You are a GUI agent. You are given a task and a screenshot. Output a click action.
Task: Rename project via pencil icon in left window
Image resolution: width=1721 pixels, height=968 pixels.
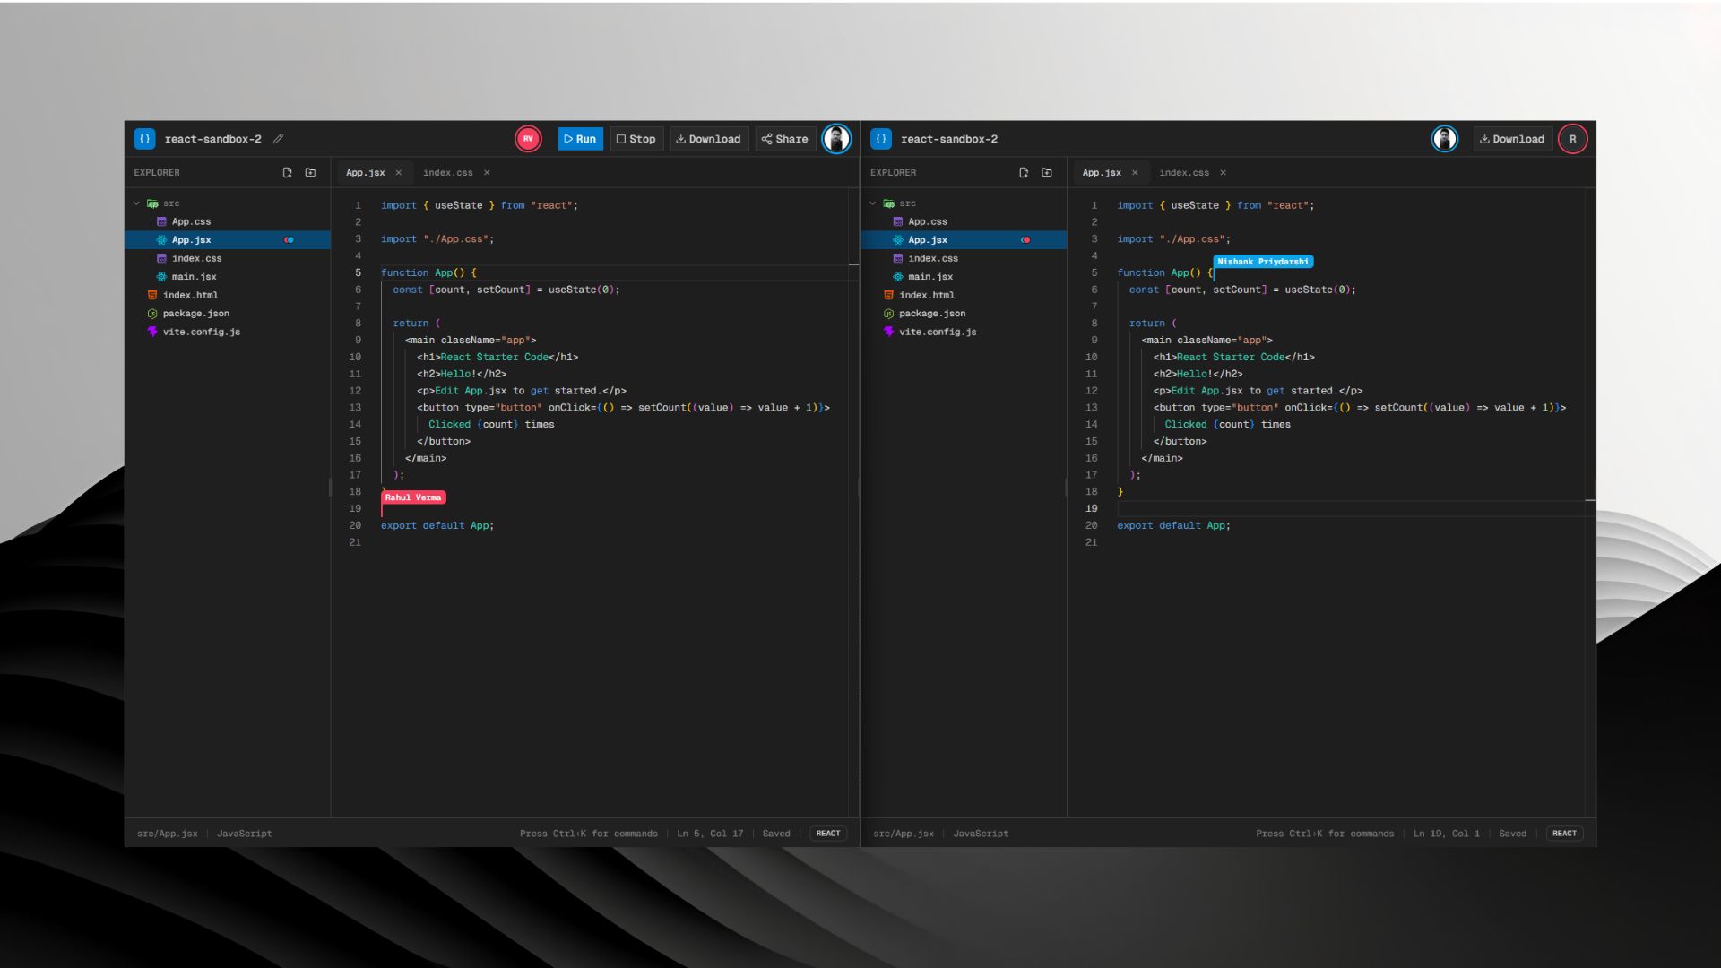click(x=279, y=139)
